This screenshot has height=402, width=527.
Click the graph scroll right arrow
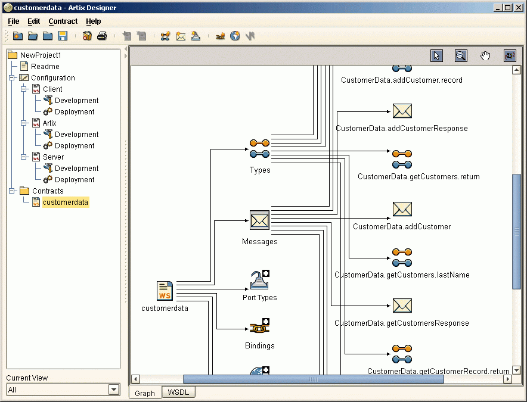point(507,379)
